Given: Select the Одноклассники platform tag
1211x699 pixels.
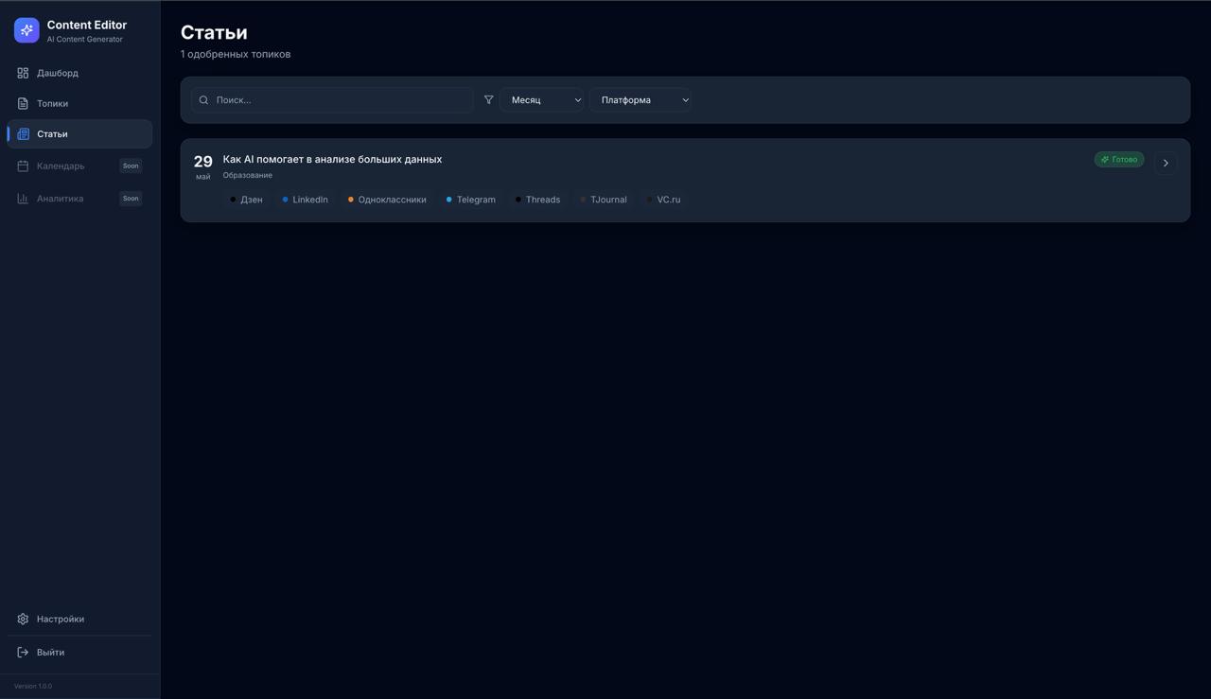Looking at the screenshot, I should [387, 200].
